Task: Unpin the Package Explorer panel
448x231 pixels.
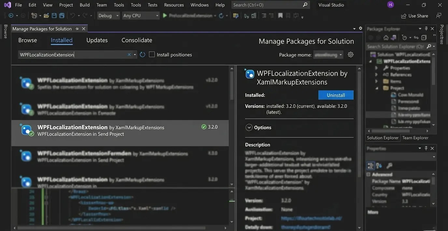Action: pyautogui.click(x=426, y=29)
